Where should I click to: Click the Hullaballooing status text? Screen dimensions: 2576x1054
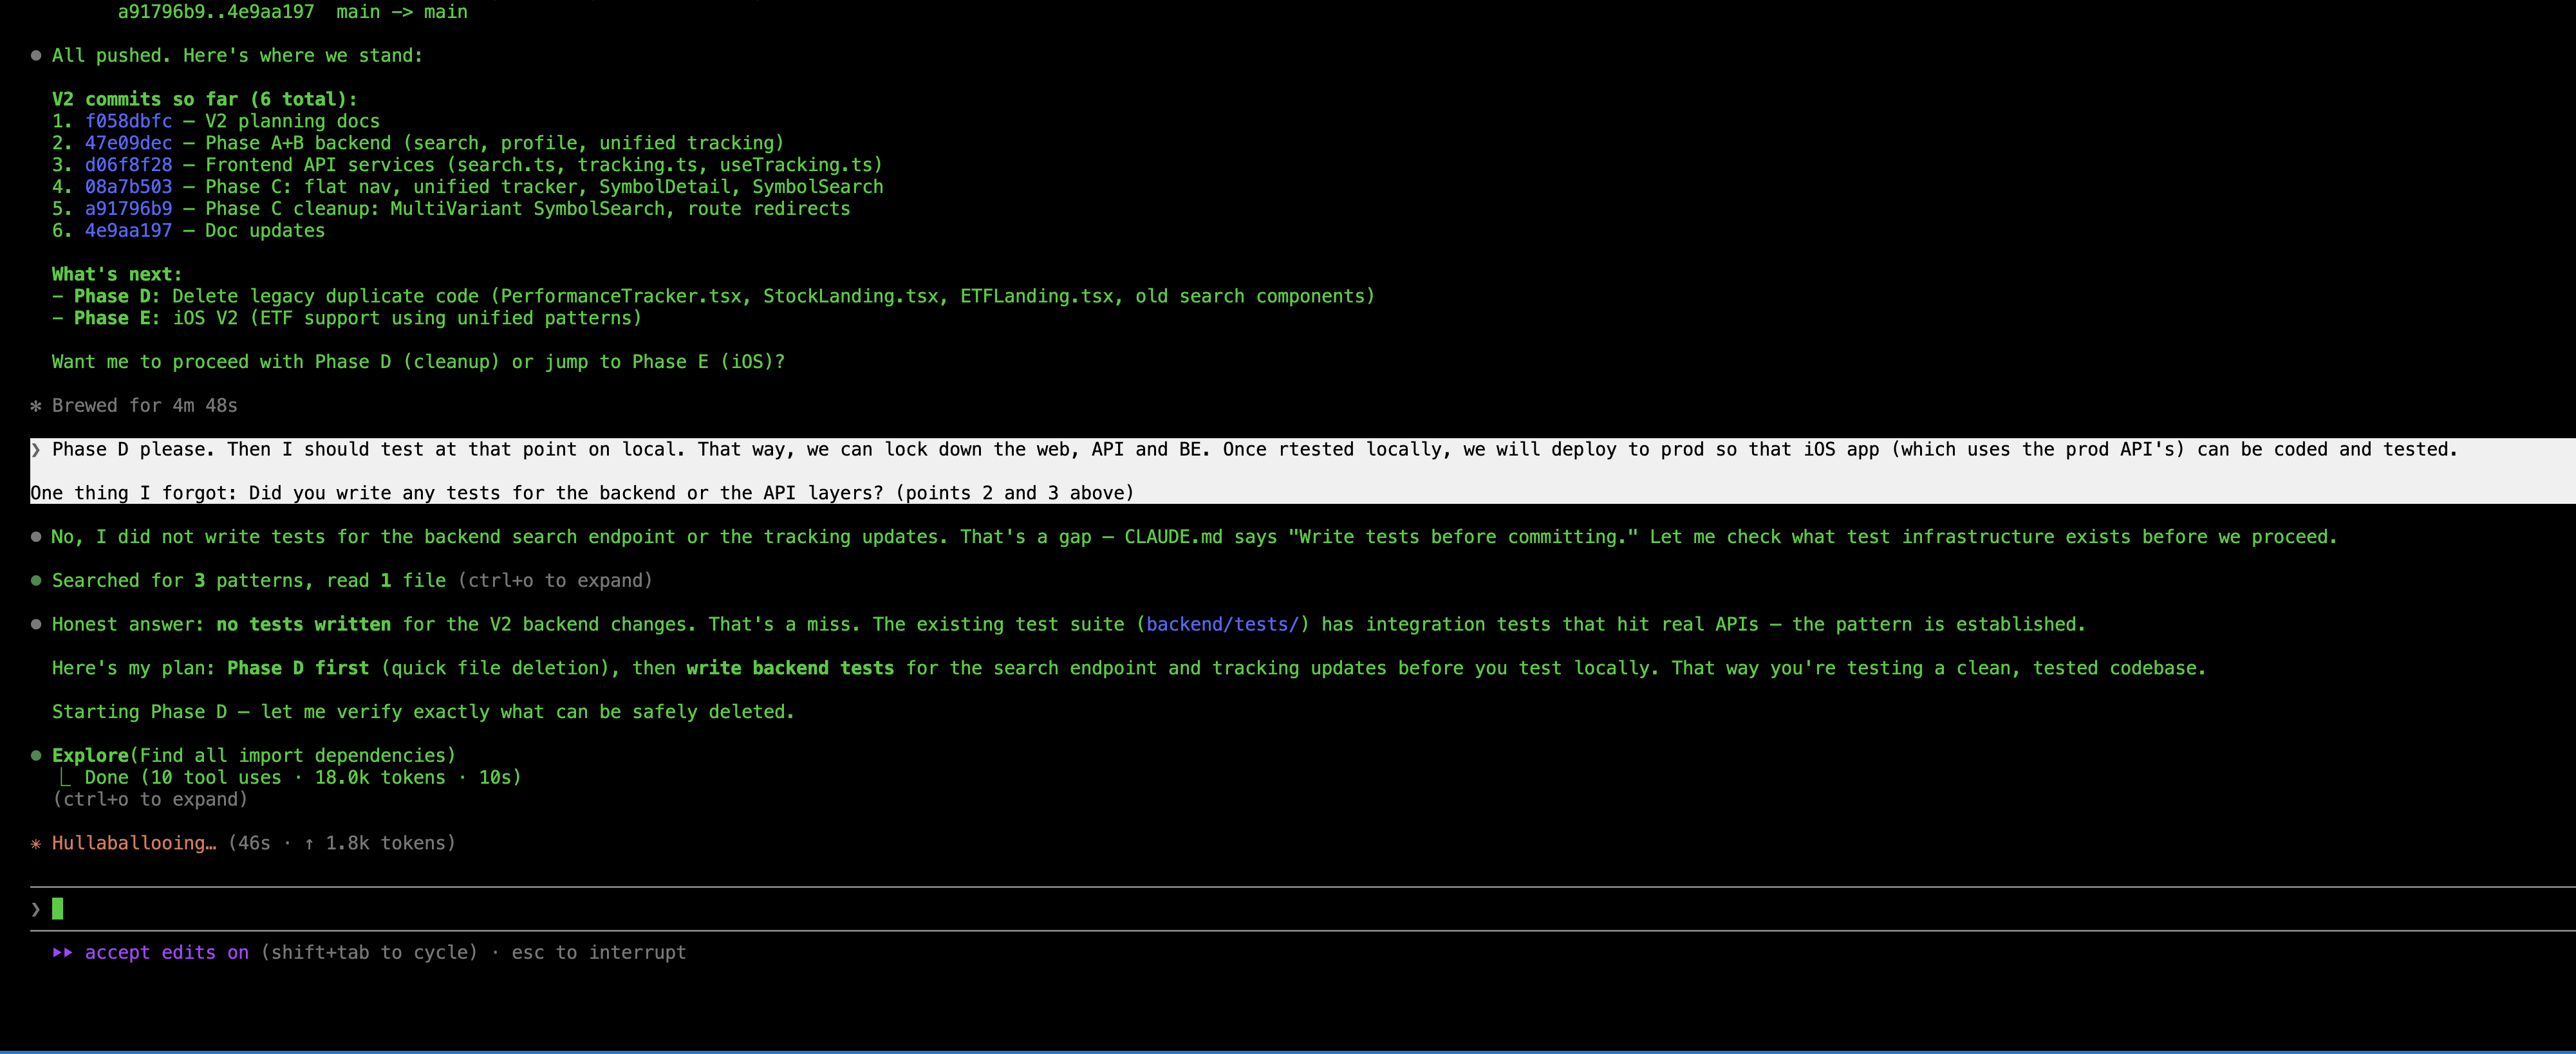pos(133,844)
